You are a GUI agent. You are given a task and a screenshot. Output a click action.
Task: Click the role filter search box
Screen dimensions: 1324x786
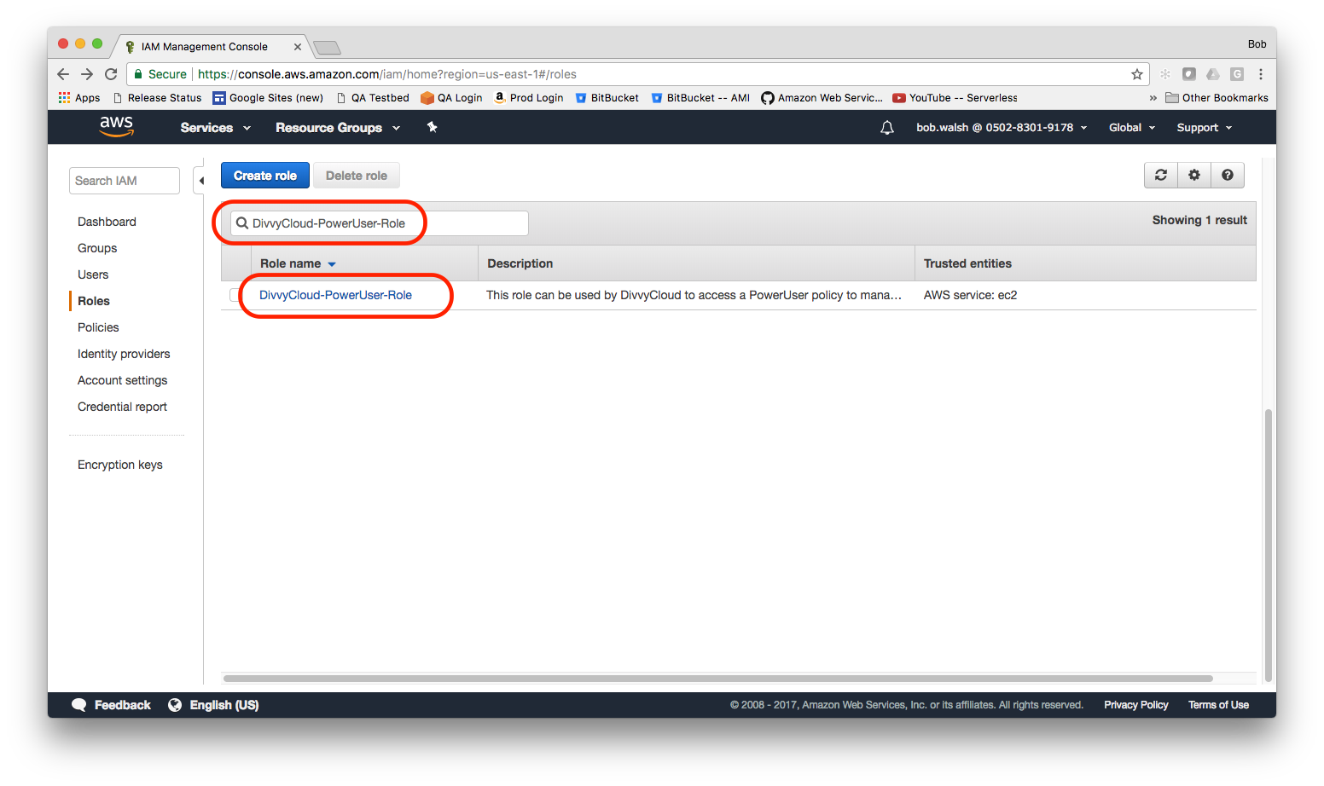[380, 223]
